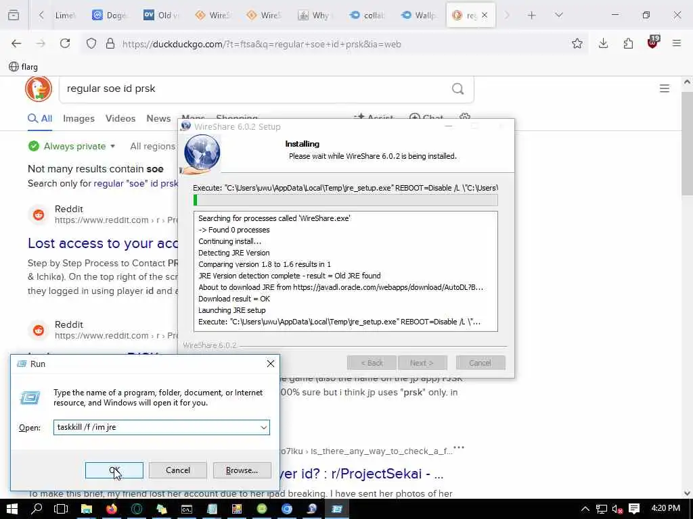Click Cancel in the Run dialog

point(178,470)
